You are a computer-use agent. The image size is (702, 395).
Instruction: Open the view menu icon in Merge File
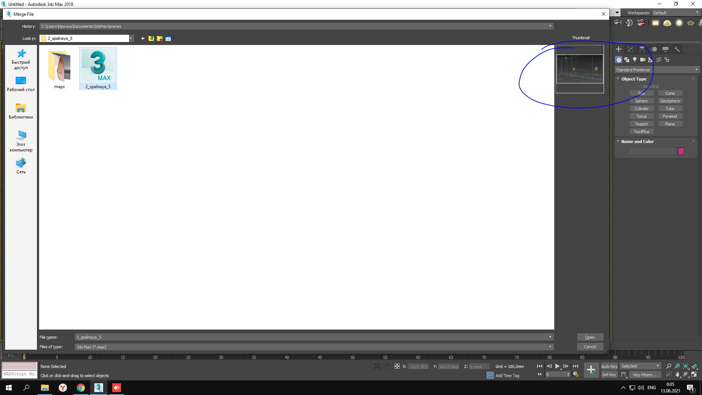click(x=168, y=38)
